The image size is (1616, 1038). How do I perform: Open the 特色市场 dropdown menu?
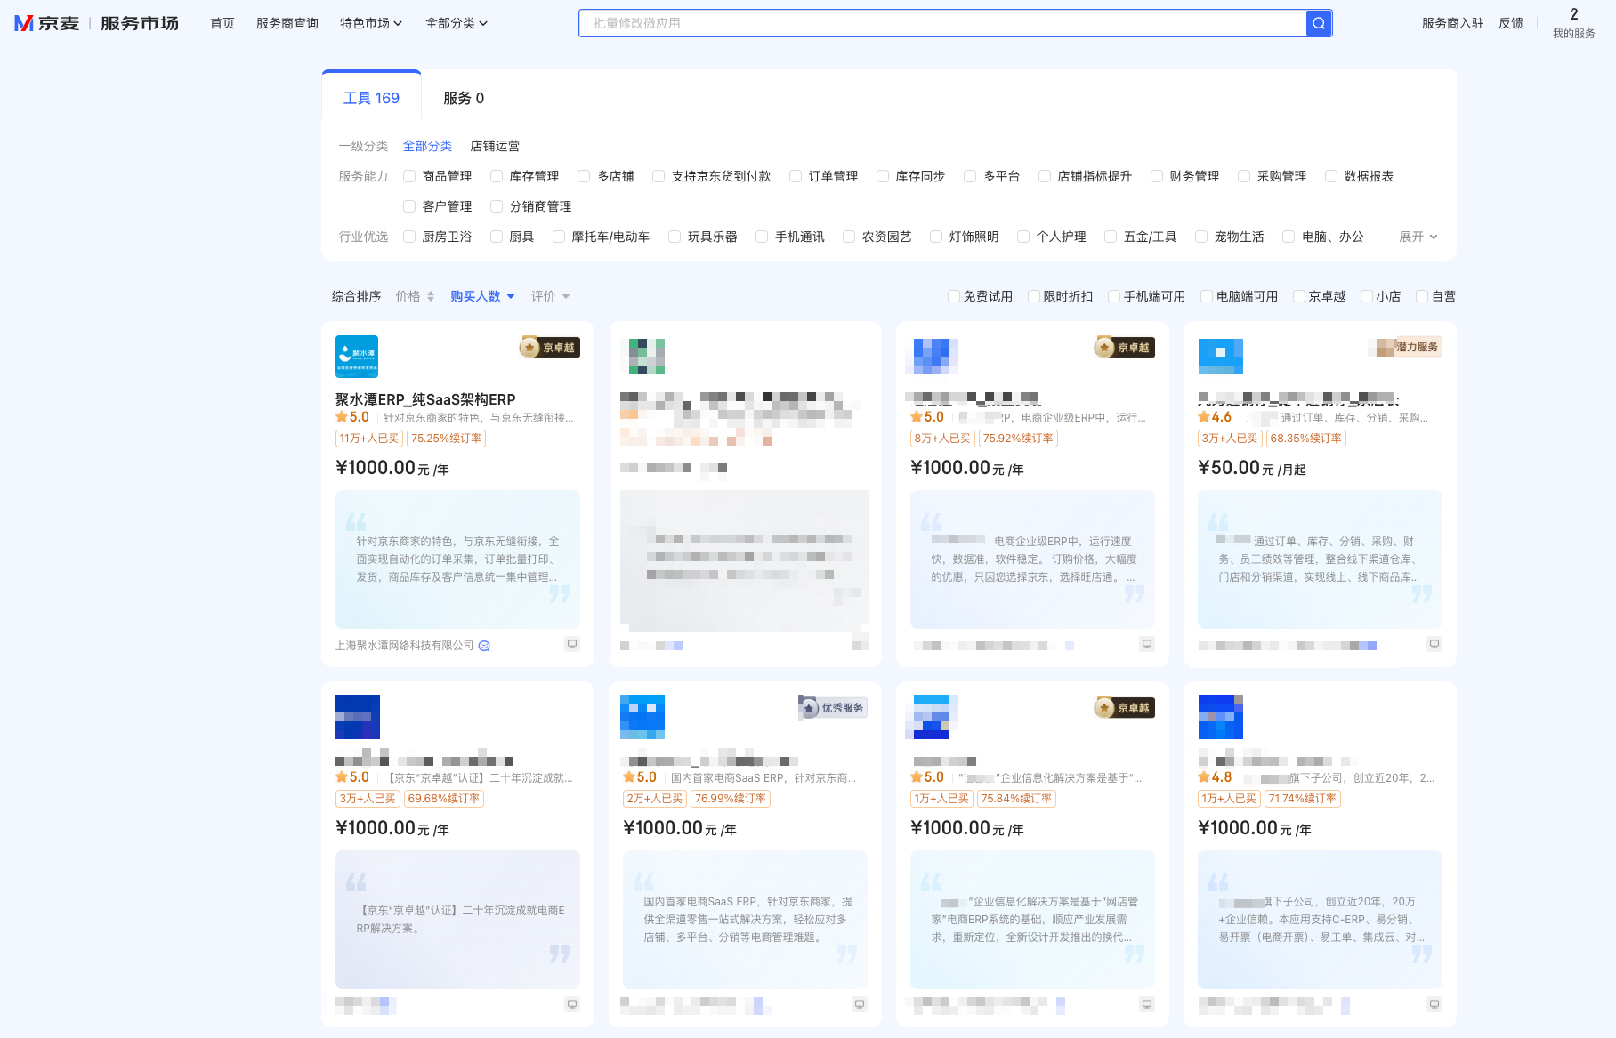(x=370, y=23)
